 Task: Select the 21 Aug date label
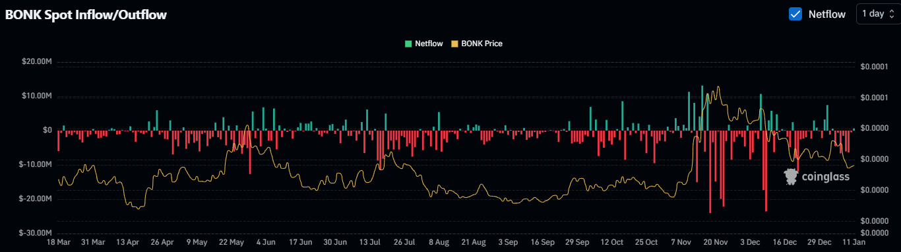click(473, 242)
